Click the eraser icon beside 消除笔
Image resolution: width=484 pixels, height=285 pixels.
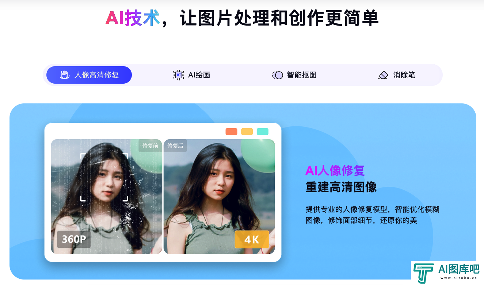[x=383, y=75]
